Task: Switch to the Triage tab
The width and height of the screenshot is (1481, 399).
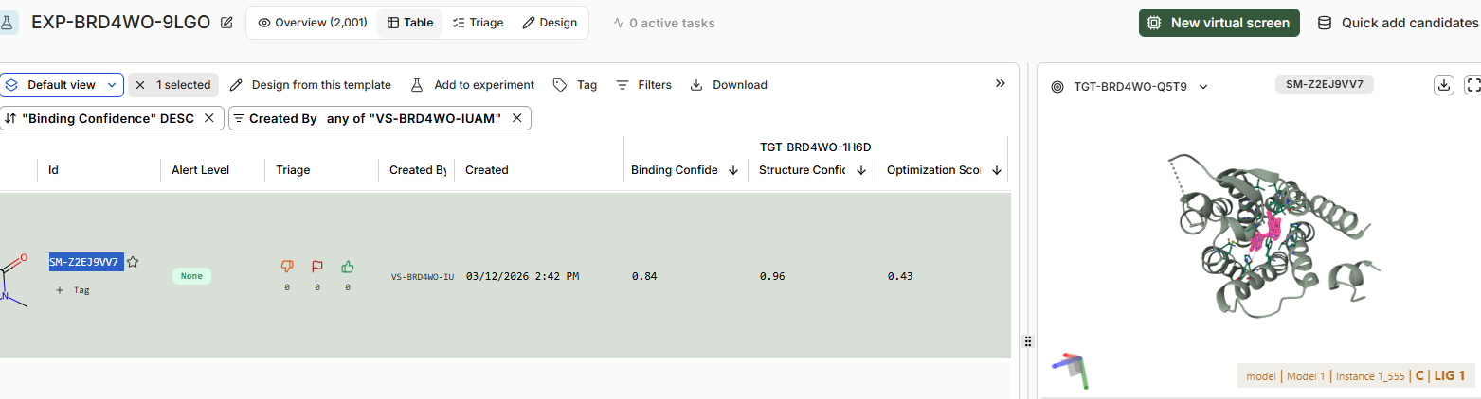Action: (478, 23)
